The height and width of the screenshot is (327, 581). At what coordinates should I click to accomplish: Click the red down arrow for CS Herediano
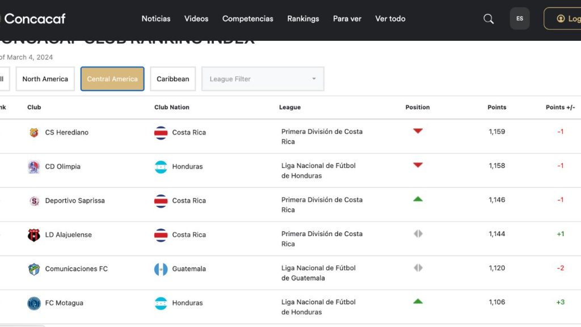[418, 131]
